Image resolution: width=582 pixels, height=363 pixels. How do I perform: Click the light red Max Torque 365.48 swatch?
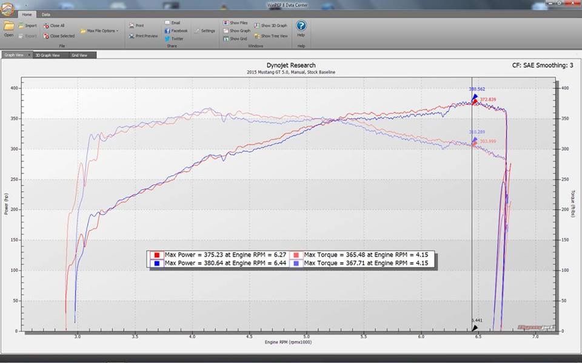click(x=296, y=255)
